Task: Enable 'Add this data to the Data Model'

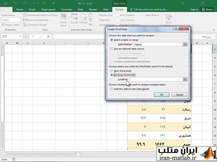Action: pos(112,89)
